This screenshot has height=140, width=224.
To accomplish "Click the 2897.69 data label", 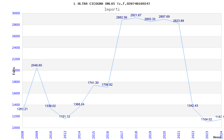I will pyautogui.click(x=164, y=17).
